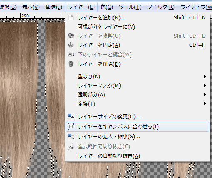Open the 表示(V) menu

tap(31, 7)
